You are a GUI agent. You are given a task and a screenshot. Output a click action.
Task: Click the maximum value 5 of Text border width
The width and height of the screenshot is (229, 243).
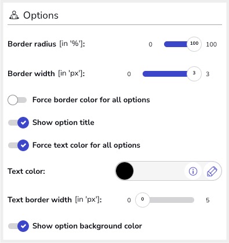208,200
